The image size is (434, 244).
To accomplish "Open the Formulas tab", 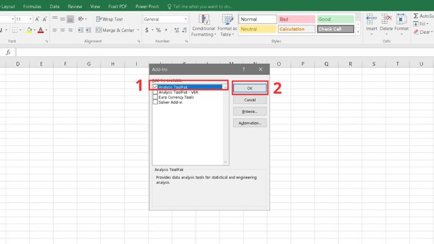I will 32,6.
